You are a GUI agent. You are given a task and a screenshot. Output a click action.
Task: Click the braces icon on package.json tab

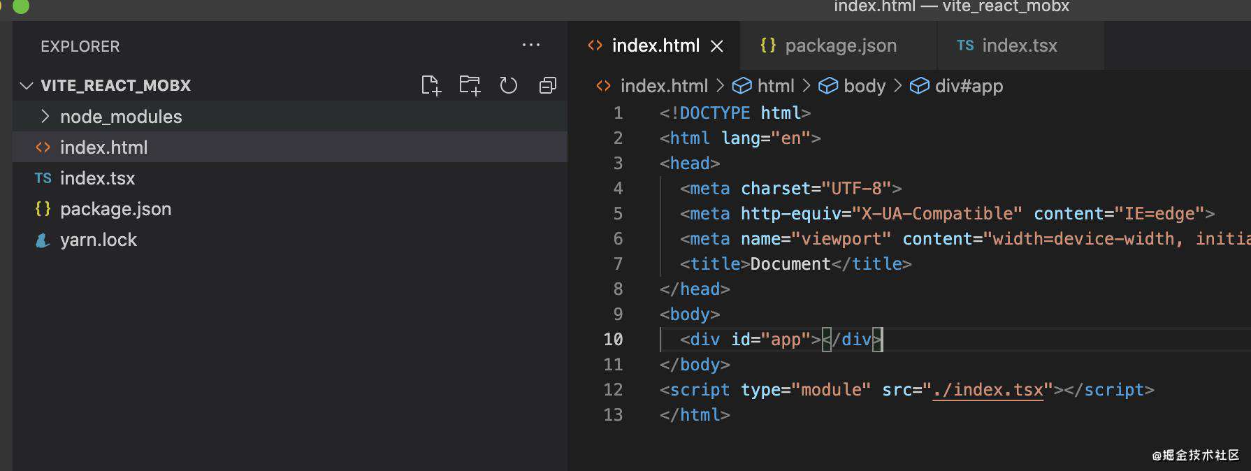[768, 45]
